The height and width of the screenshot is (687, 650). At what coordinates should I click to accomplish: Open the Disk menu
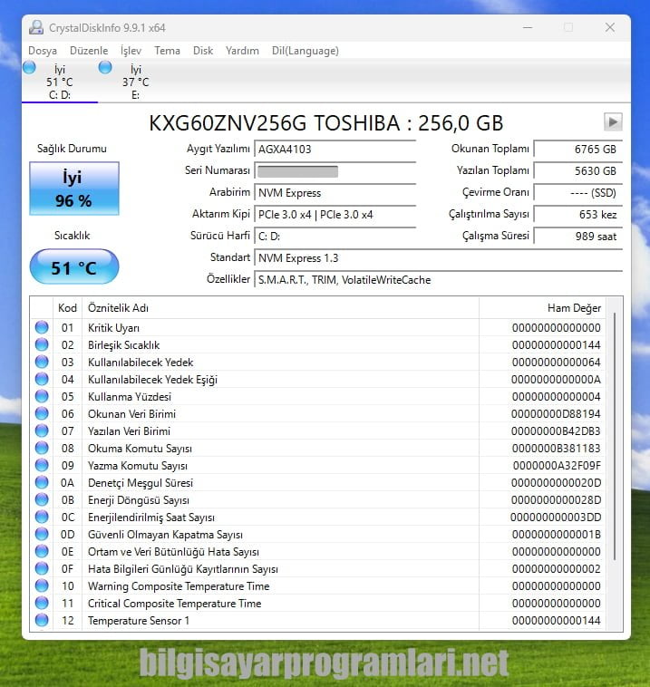pos(203,51)
